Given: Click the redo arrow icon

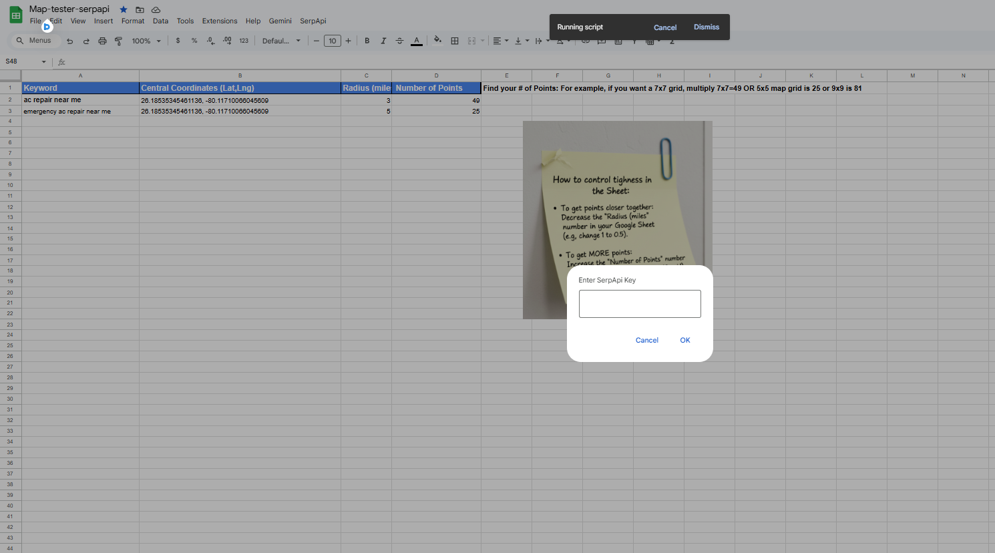Looking at the screenshot, I should [86, 41].
